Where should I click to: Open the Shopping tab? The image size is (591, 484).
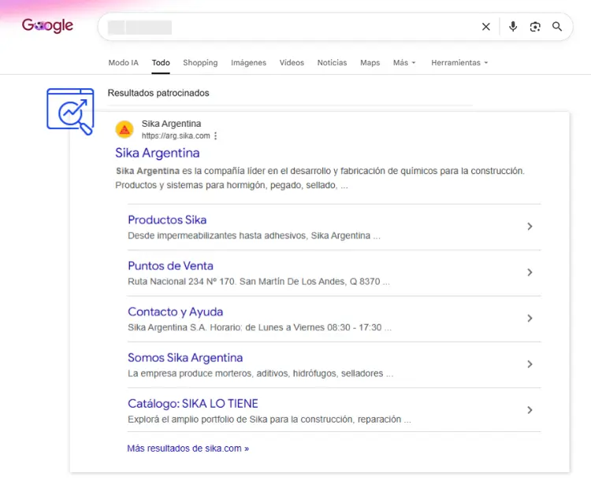click(200, 62)
